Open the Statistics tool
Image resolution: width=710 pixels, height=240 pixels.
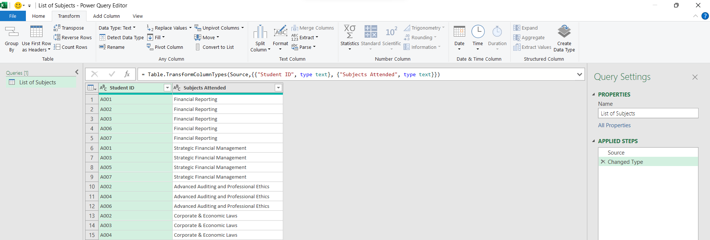[349, 38]
